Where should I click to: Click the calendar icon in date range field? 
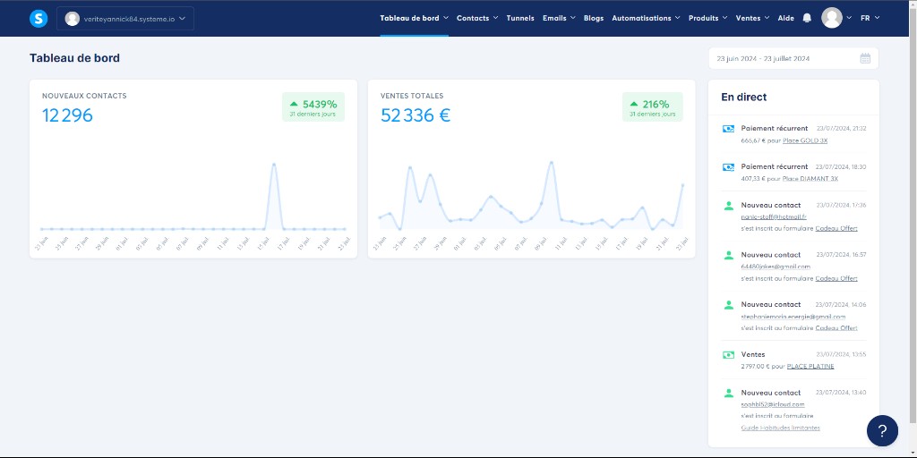[865, 58]
